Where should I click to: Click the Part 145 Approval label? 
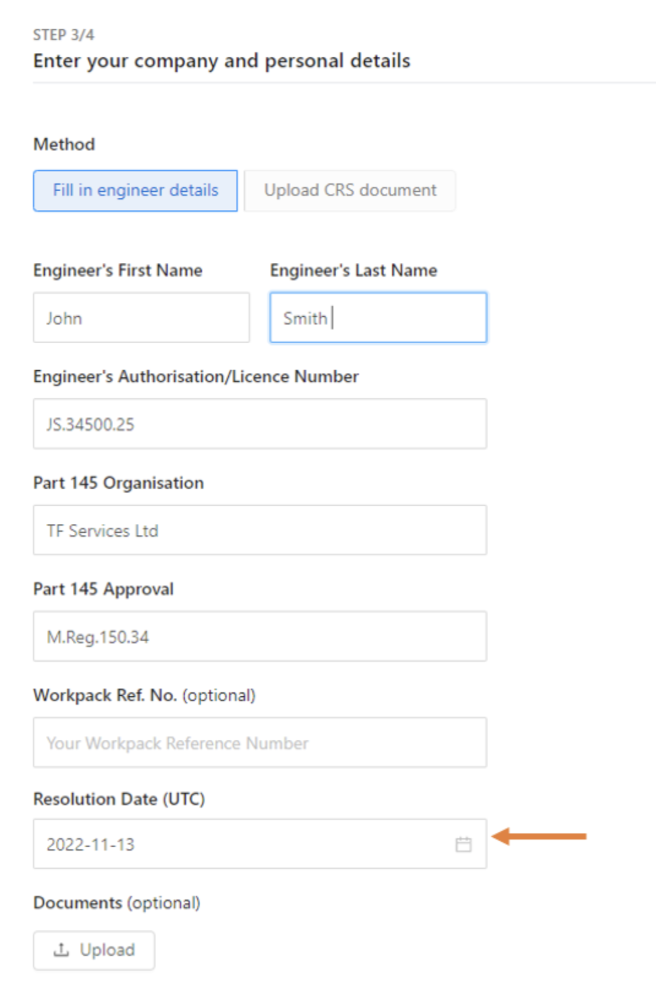[x=103, y=589]
